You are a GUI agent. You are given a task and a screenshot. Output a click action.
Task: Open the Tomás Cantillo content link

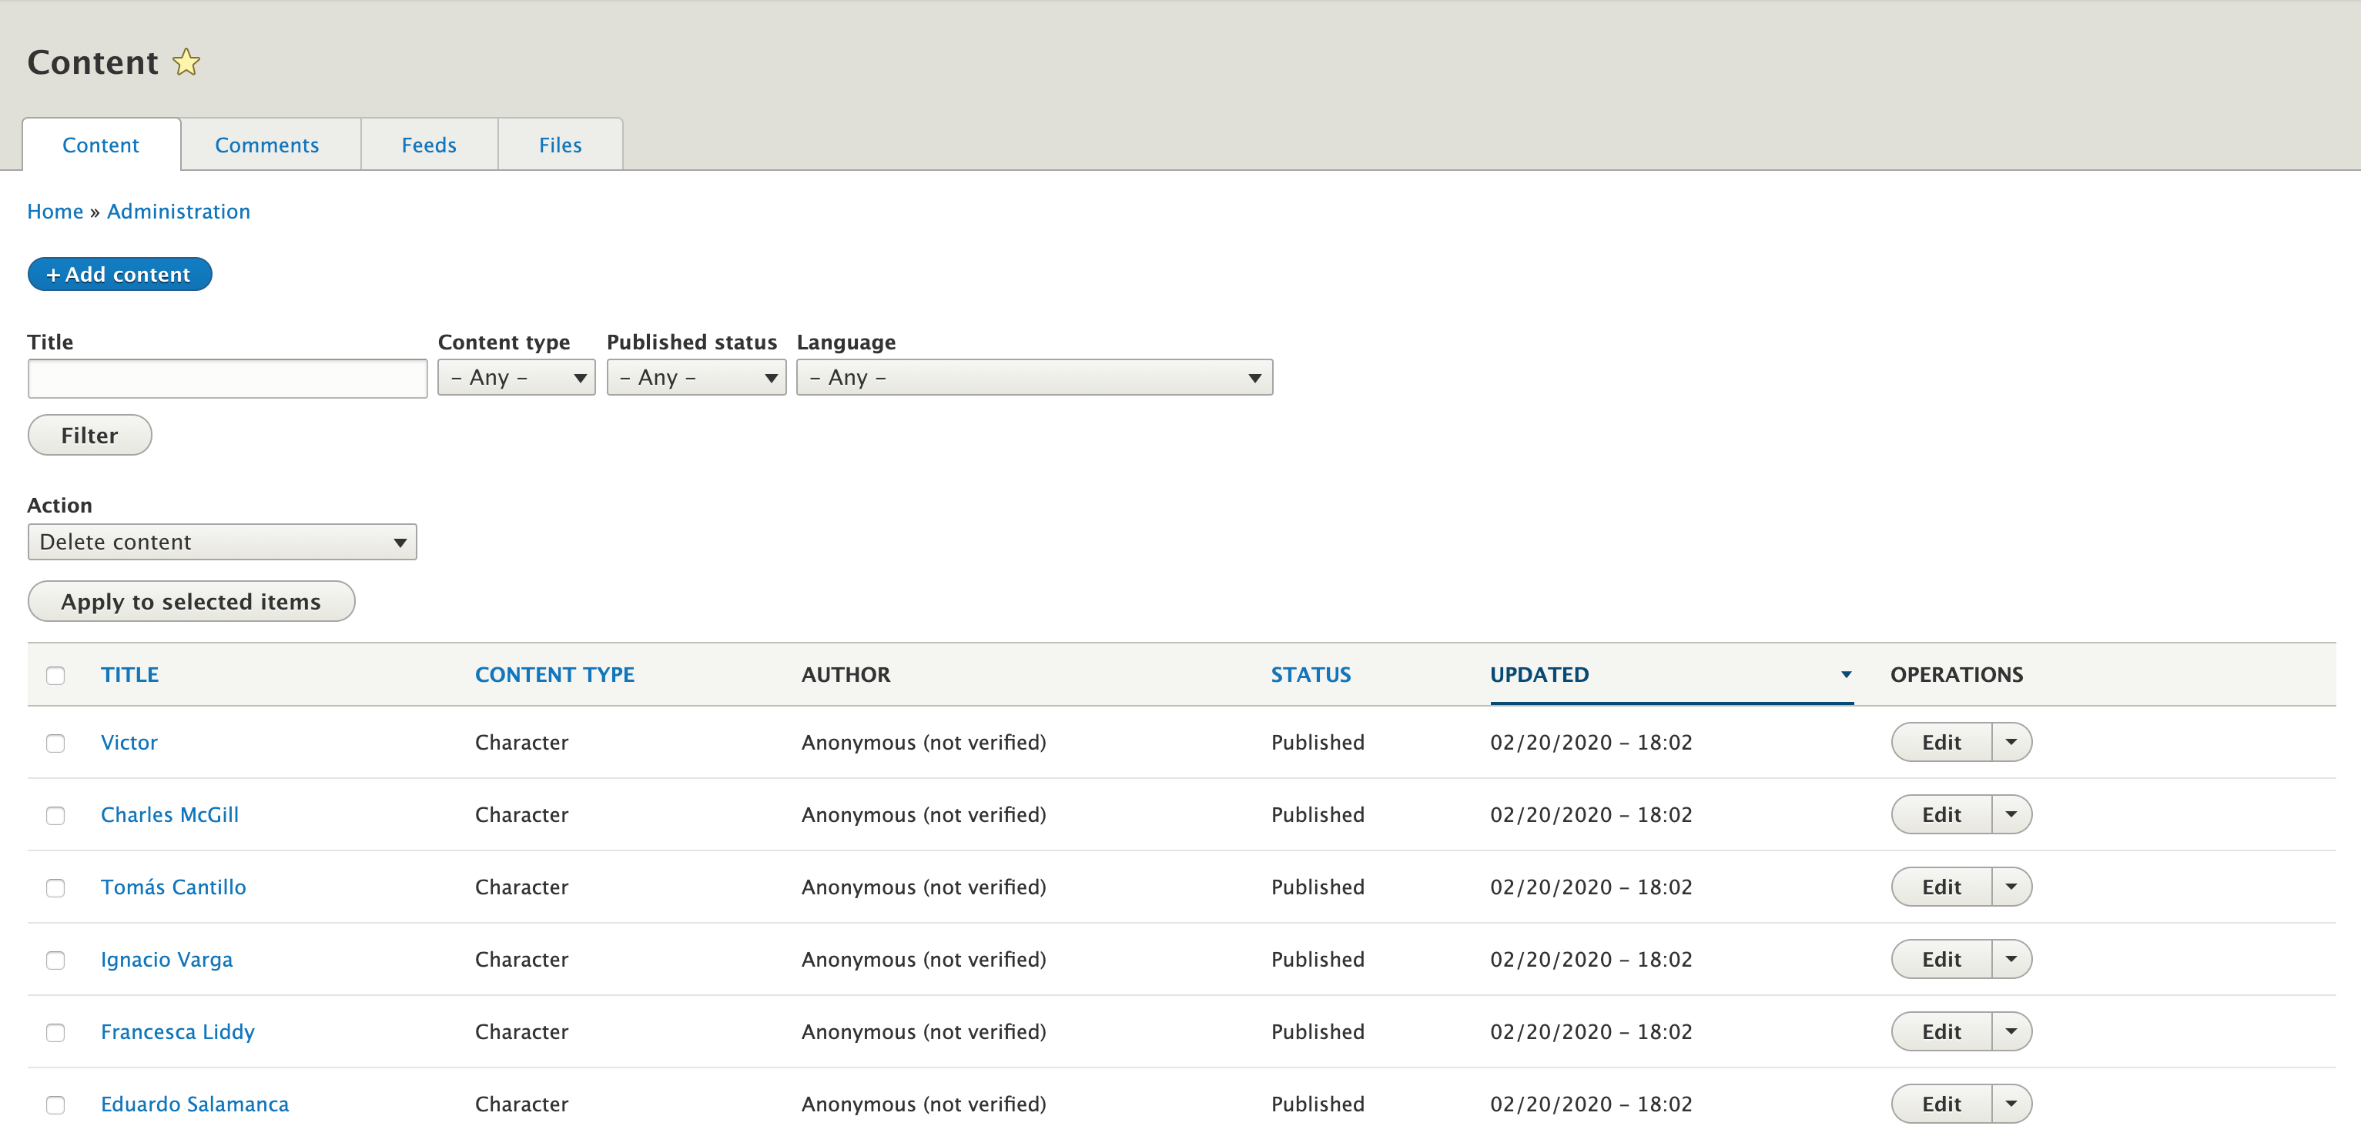[x=173, y=887]
